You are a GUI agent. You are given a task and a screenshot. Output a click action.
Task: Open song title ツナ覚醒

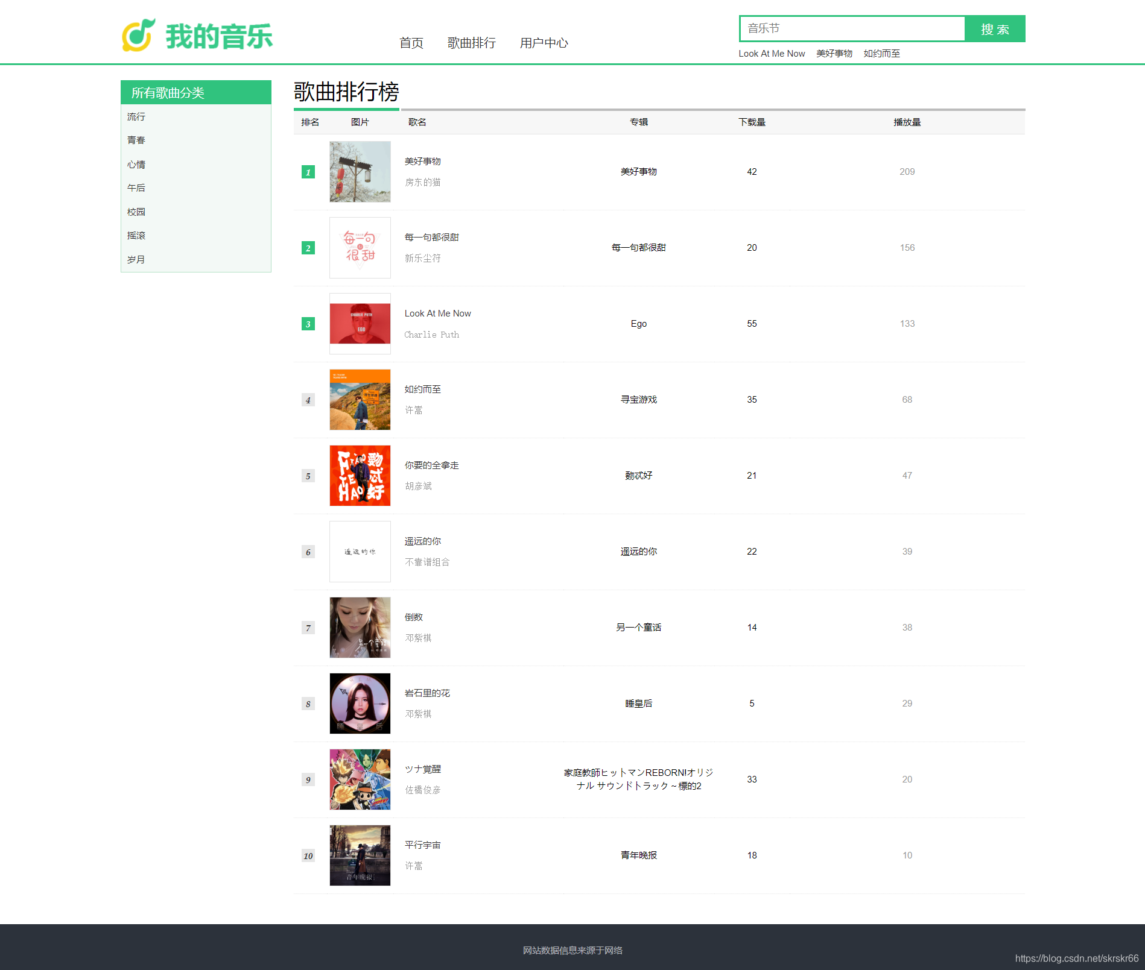pyautogui.click(x=422, y=769)
